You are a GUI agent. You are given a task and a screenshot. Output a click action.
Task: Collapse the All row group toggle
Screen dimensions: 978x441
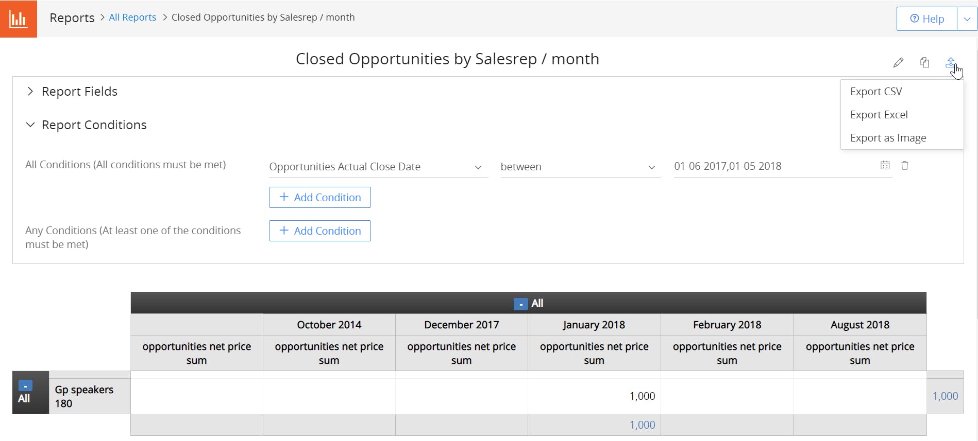click(25, 385)
